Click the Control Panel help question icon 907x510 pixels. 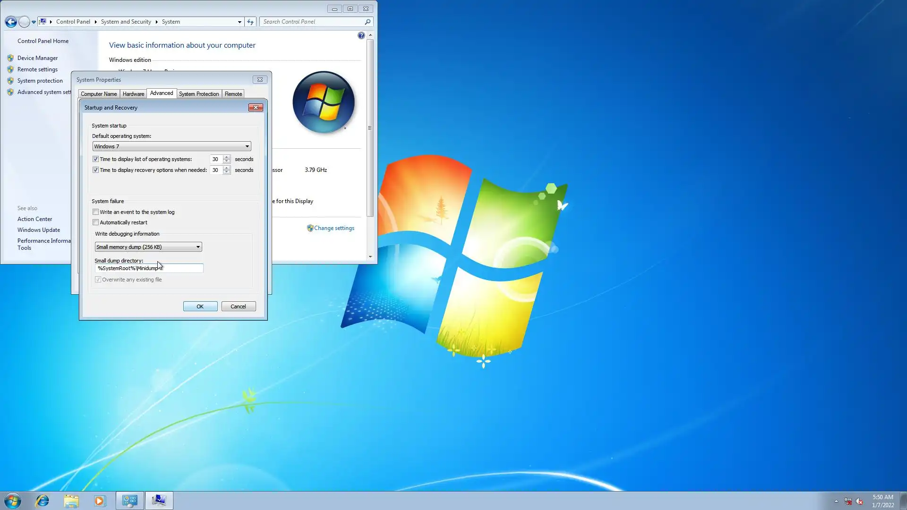[x=361, y=35]
